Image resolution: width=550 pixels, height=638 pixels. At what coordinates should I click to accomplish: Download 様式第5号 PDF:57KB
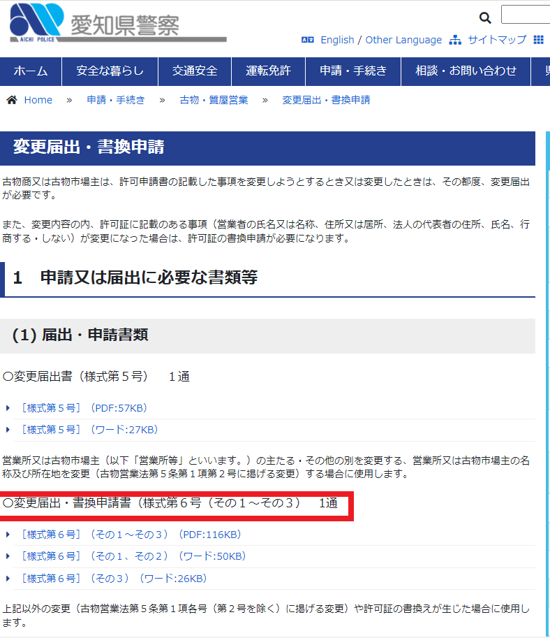[x=84, y=408]
